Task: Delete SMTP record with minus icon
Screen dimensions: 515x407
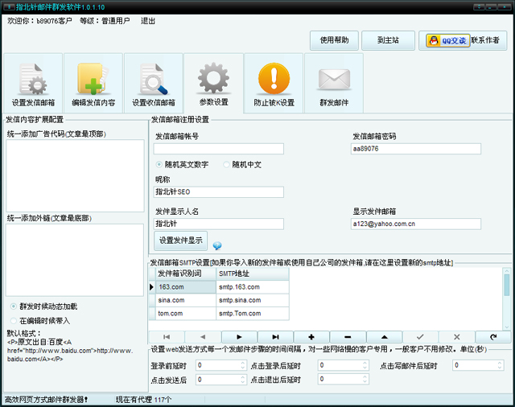Action: coord(348,337)
